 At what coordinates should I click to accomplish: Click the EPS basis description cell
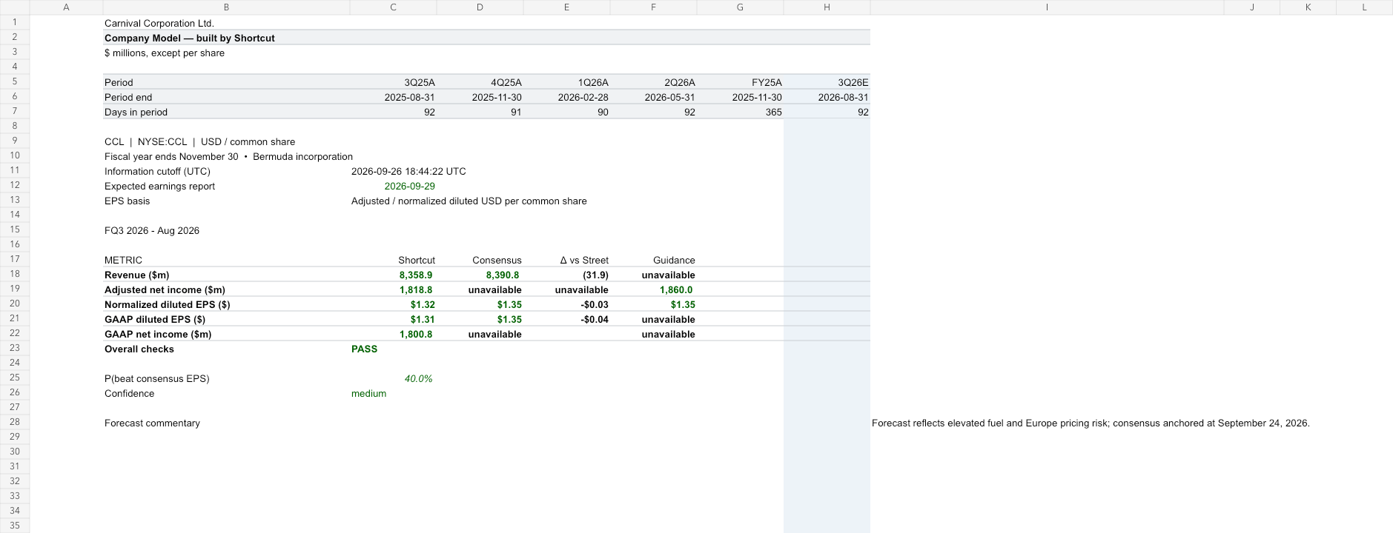[469, 201]
